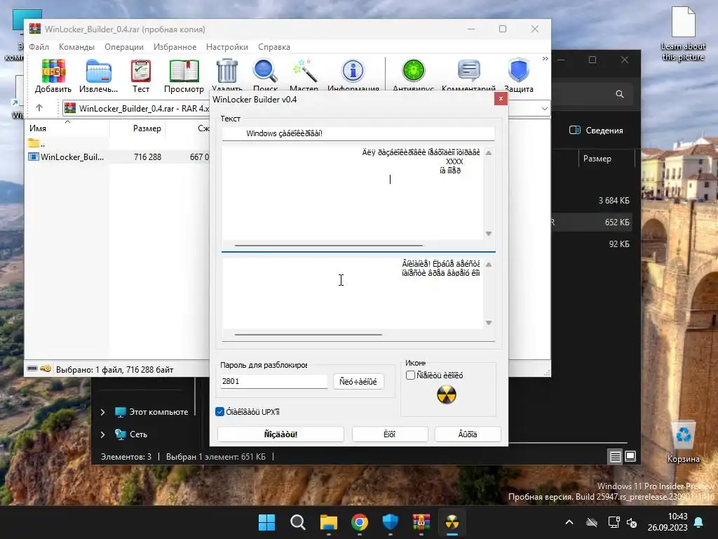Select the WinLocker_Buil... file row in WinRAR
The height and width of the screenshot is (539, 718).
coord(118,157)
